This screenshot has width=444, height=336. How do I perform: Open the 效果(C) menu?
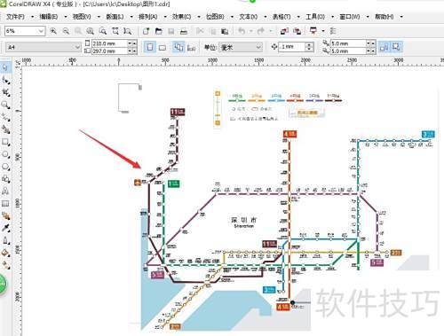pos(182,17)
